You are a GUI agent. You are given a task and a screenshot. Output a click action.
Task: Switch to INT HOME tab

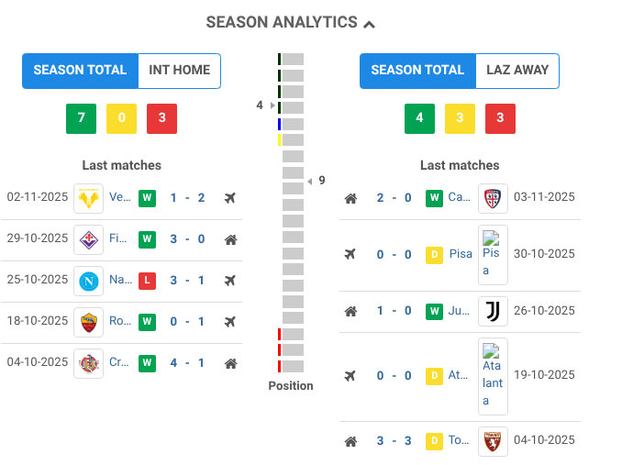(x=179, y=71)
